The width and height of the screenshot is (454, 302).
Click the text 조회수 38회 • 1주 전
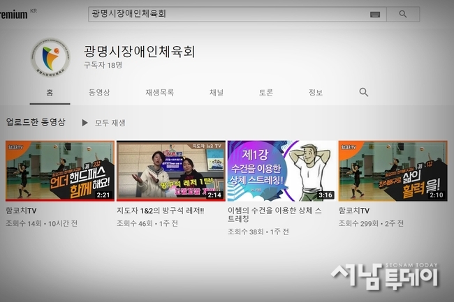coord(258,232)
